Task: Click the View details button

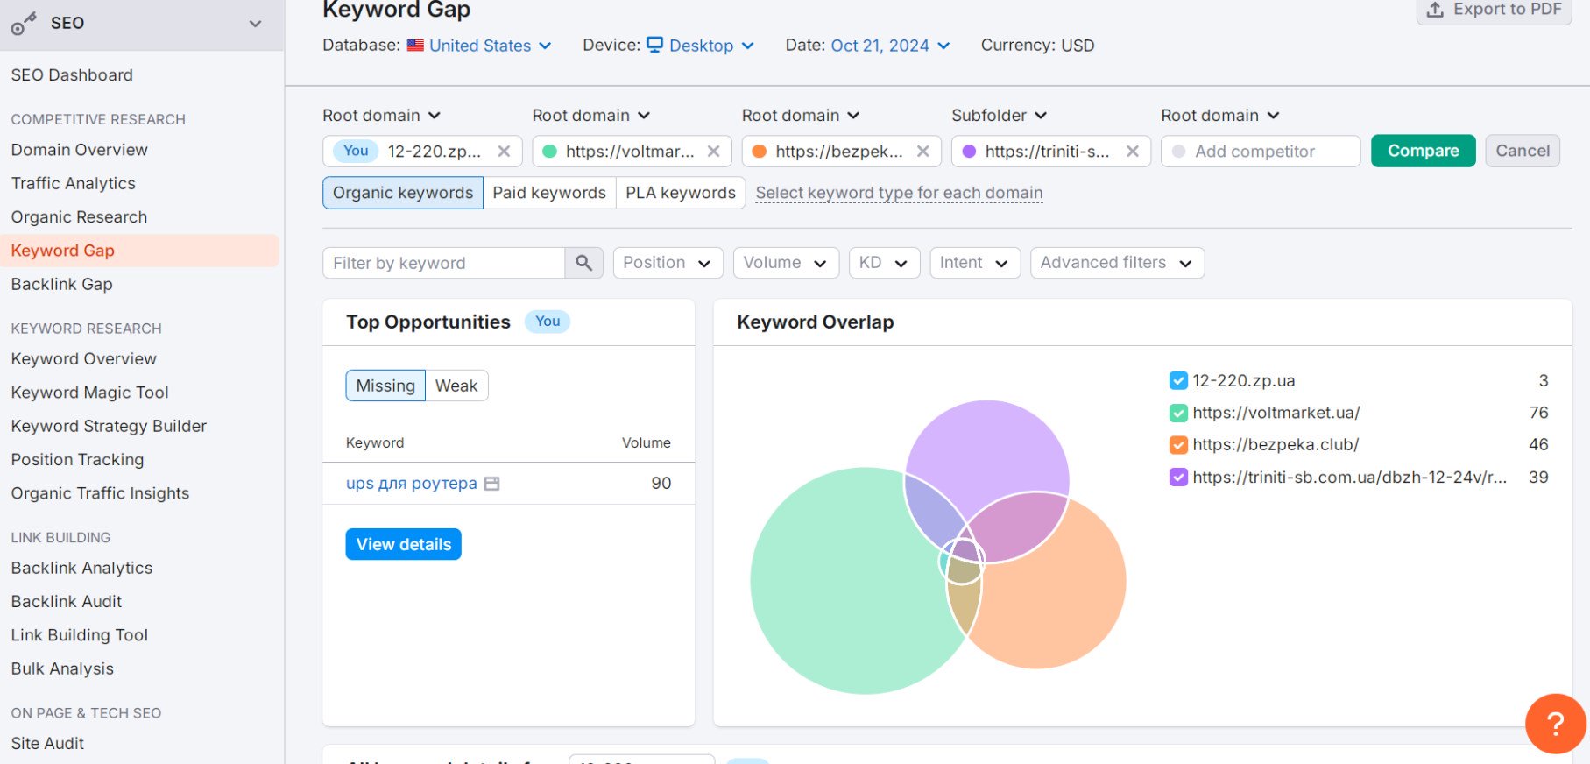Action: (403, 544)
